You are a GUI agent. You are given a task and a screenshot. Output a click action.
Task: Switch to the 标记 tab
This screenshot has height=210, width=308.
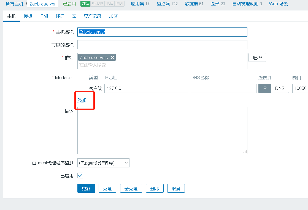pyautogui.click(x=60, y=16)
